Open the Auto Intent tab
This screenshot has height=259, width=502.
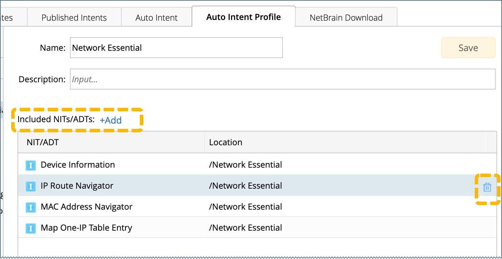(156, 18)
